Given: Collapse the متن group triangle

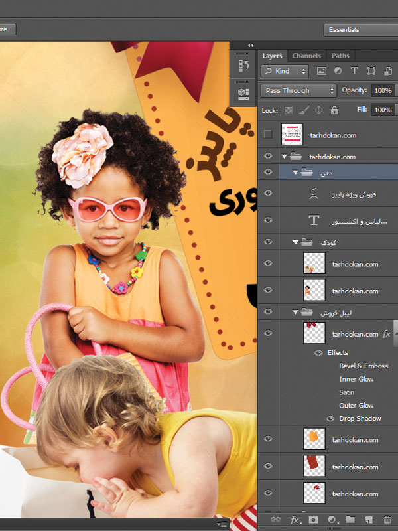Looking at the screenshot, I should [295, 173].
